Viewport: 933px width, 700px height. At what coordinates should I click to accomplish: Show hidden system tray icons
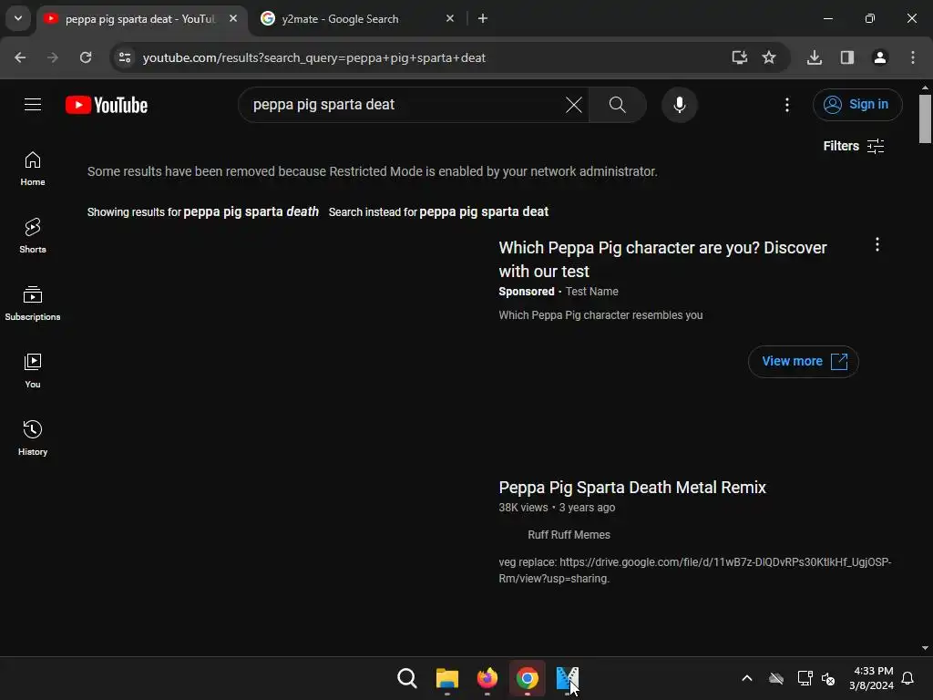[x=747, y=678]
